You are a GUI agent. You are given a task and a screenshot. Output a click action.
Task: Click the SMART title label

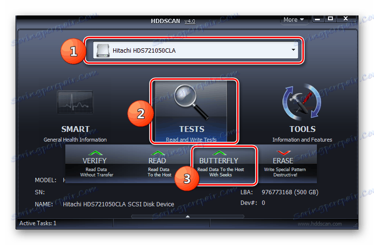click(75, 129)
